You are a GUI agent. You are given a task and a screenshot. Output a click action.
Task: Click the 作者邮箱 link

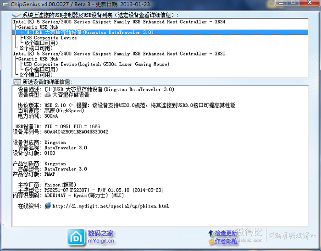[226, 241]
